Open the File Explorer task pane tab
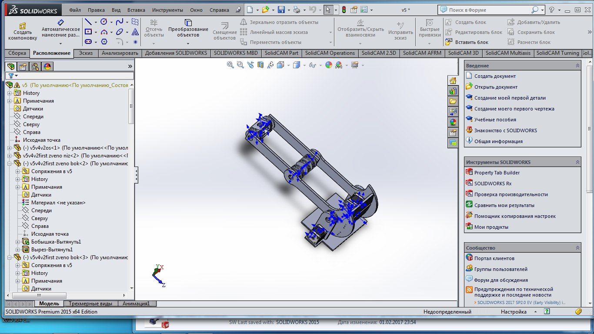Screen dimensions: 594x334 click(453, 101)
